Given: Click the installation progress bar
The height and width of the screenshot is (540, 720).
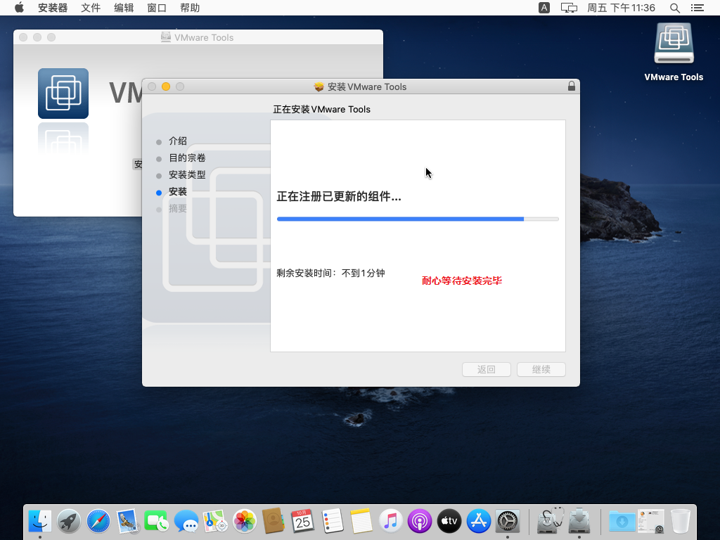Looking at the screenshot, I should point(418,219).
